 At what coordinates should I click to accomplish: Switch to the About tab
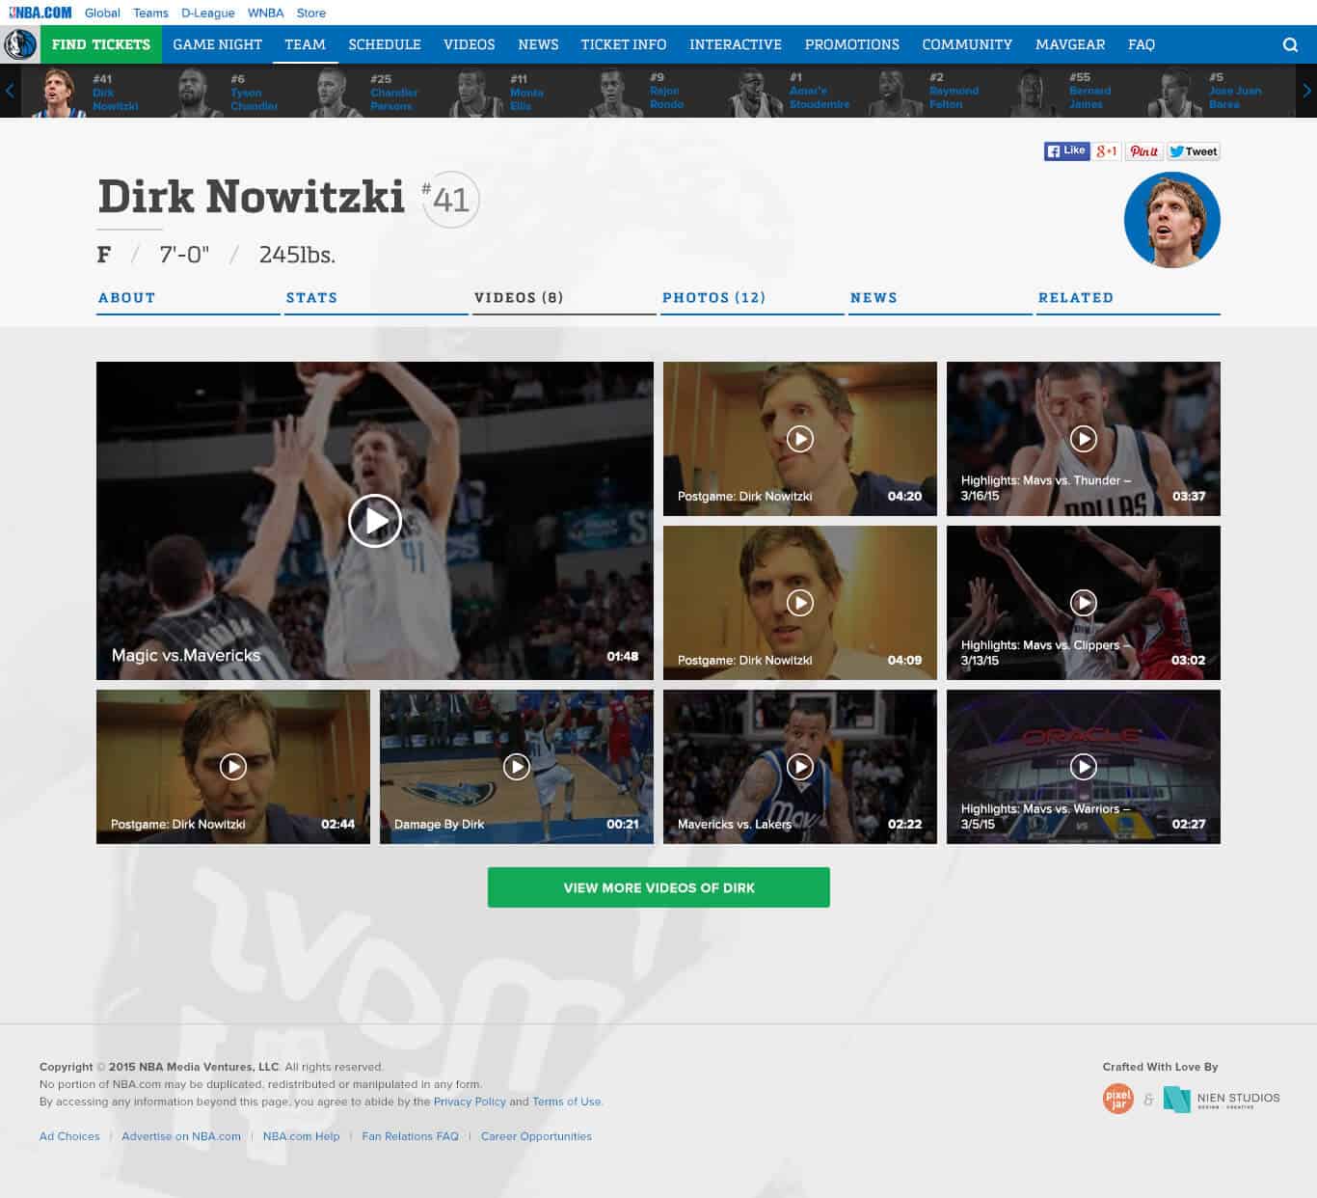(188, 299)
